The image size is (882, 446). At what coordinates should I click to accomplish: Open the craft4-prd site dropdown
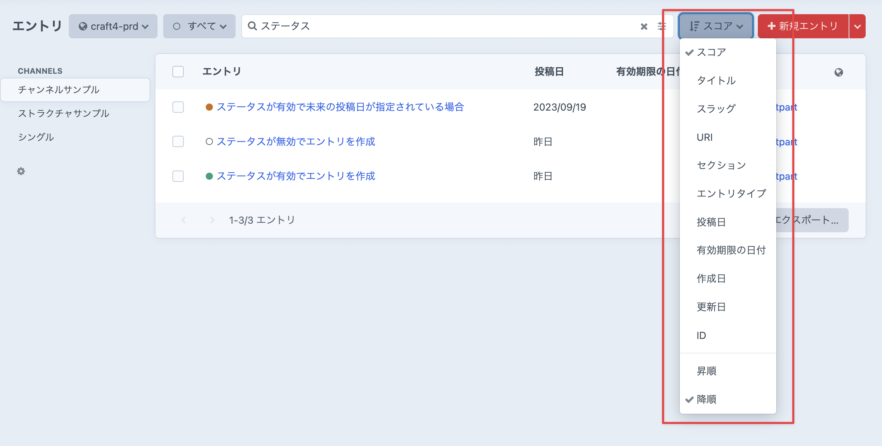pyautogui.click(x=113, y=26)
